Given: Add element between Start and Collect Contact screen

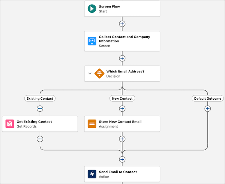Looking at the screenshot, I should [122, 24].
